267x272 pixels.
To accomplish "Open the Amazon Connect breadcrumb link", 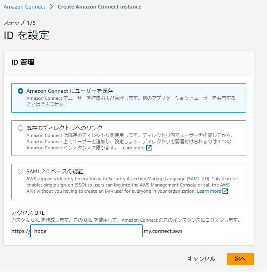I will point(24,7).
